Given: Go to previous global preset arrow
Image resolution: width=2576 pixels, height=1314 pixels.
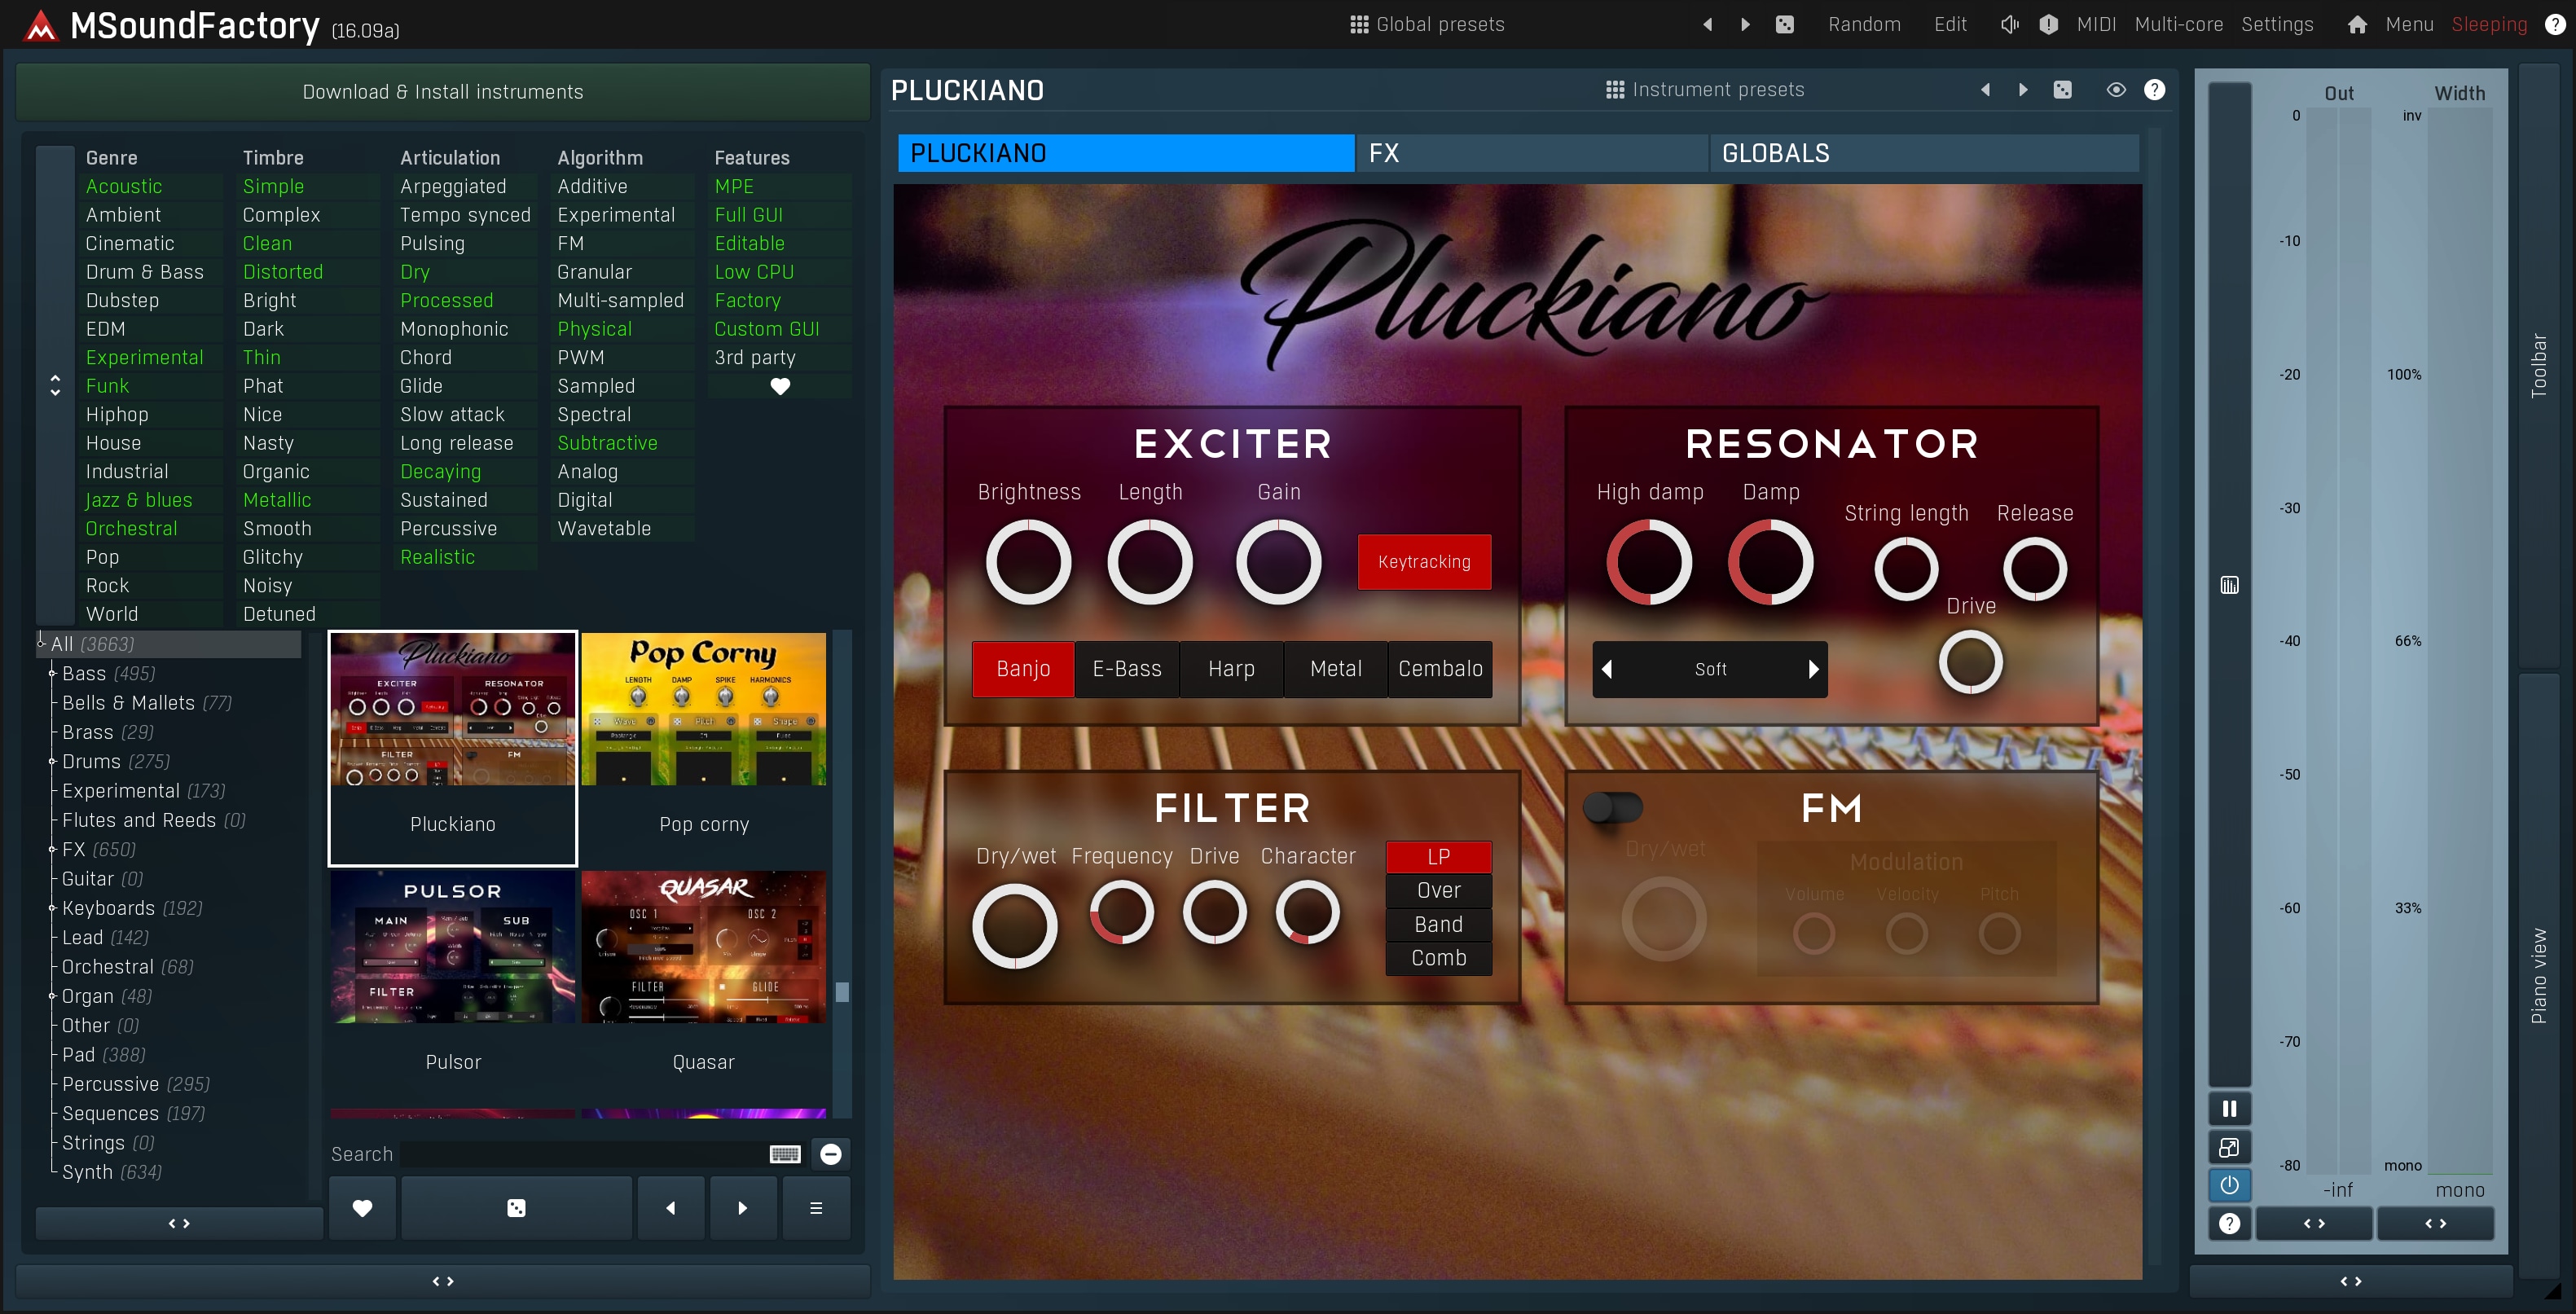Looking at the screenshot, I should pyautogui.click(x=1708, y=24).
